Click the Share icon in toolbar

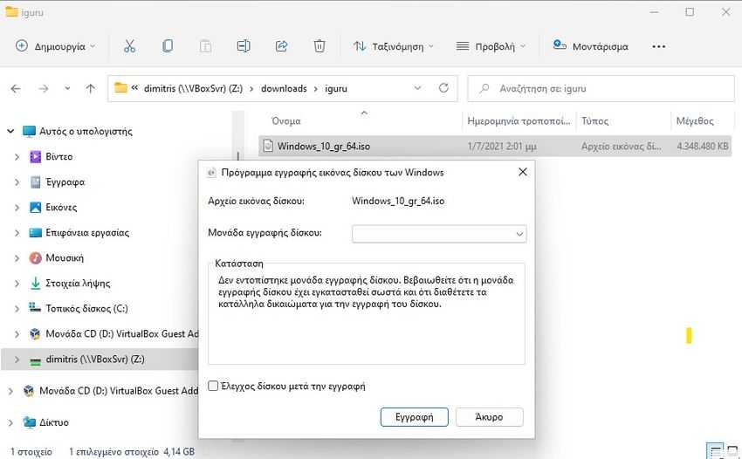[282, 46]
